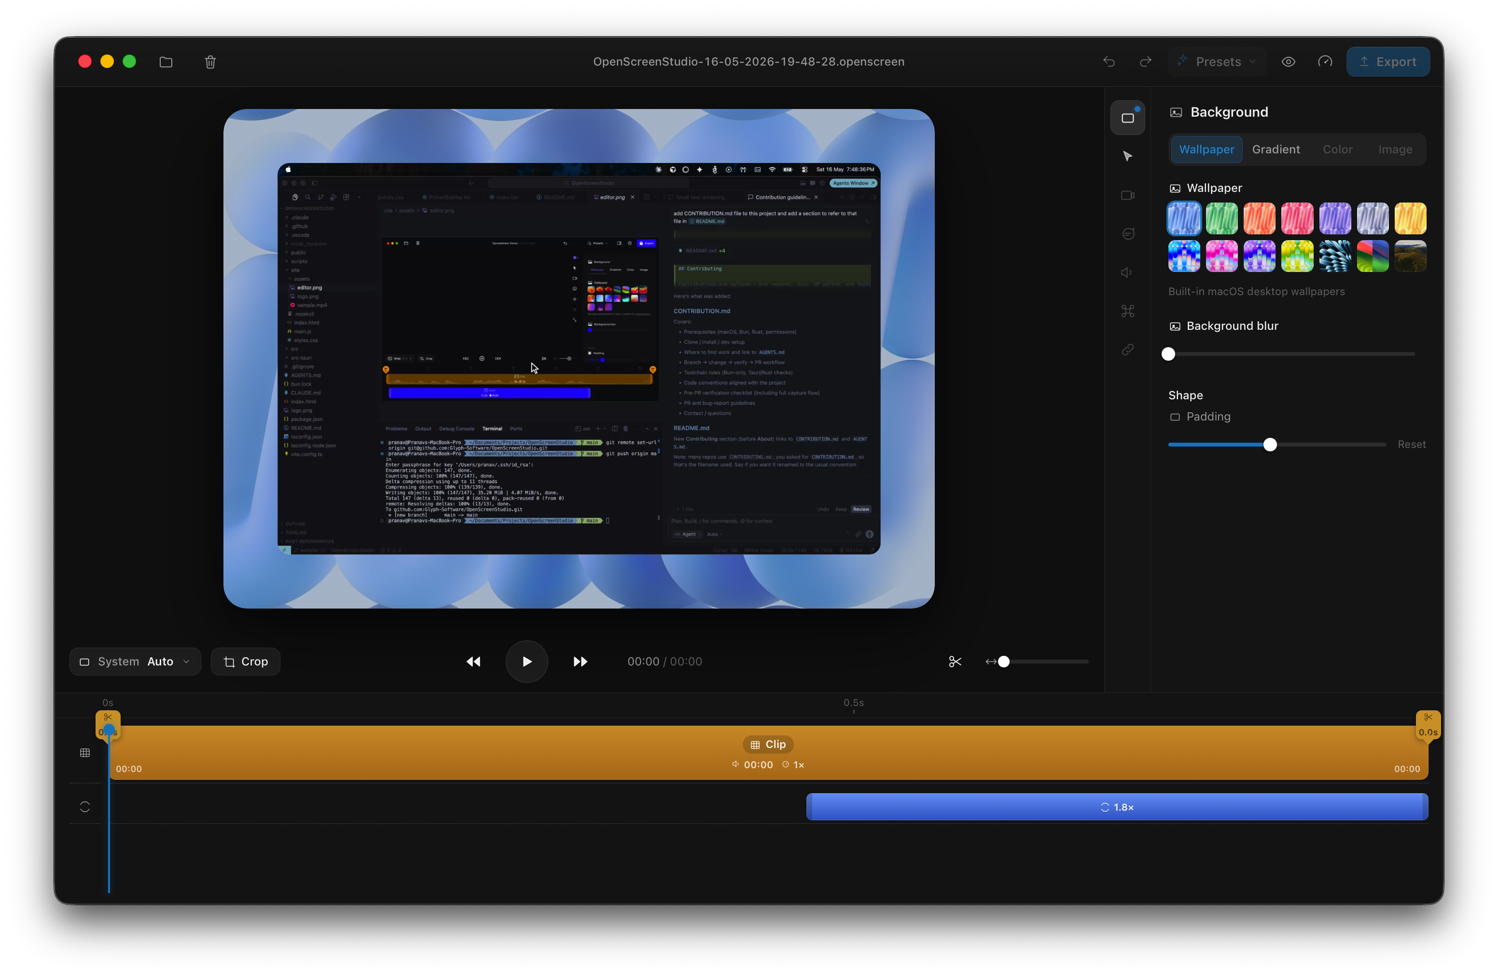Switch to the Image tab
1498x976 pixels.
1395,149
